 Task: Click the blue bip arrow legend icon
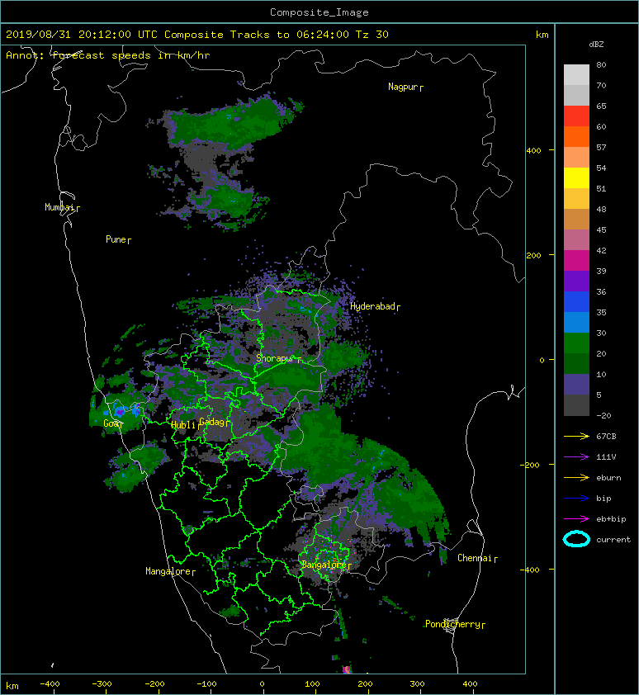(576, 499)
